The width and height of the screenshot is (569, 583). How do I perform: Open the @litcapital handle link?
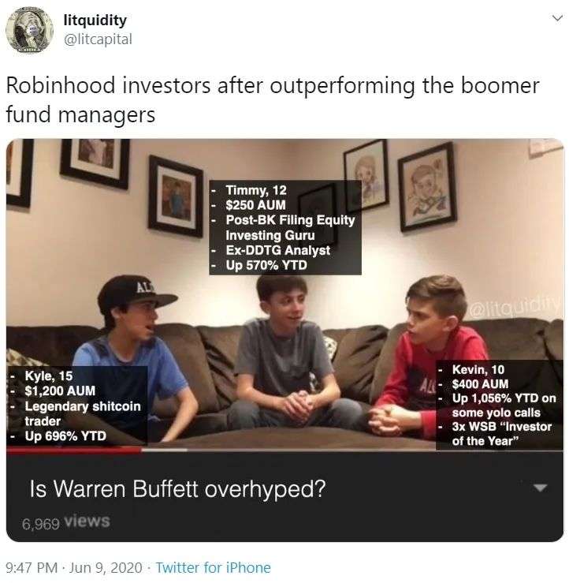click(98, 39)
